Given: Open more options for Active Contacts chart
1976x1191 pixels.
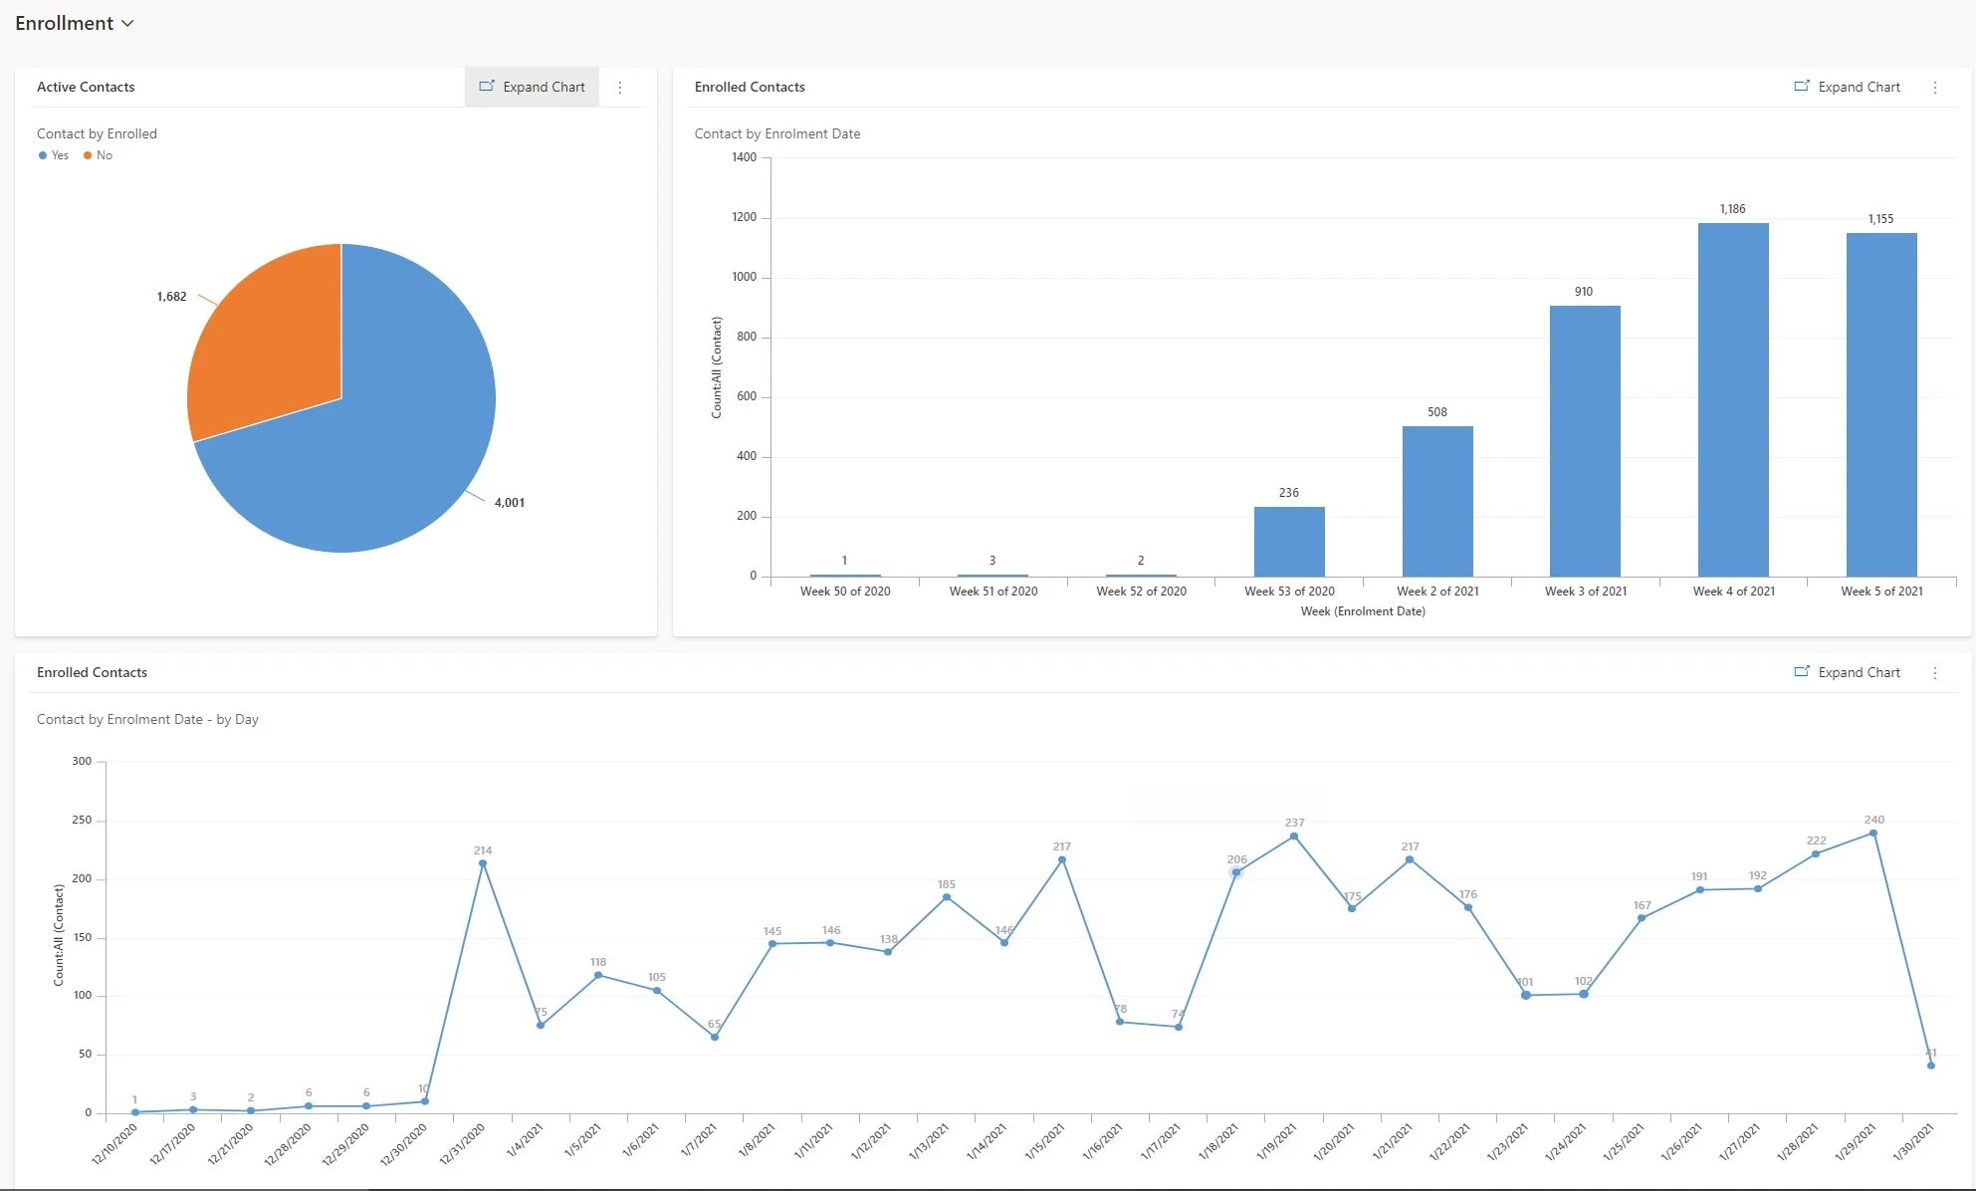Looking at the screenshot, I should (620, 88).
